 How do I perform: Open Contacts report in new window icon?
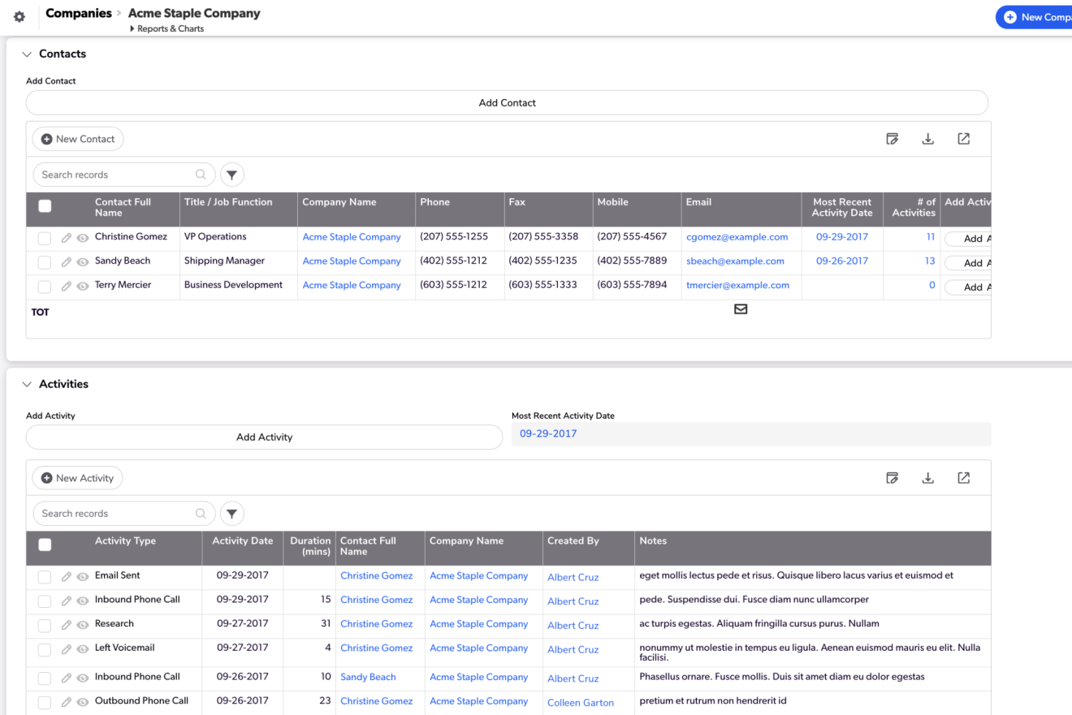pyautogui.click(x=963, y=139)
